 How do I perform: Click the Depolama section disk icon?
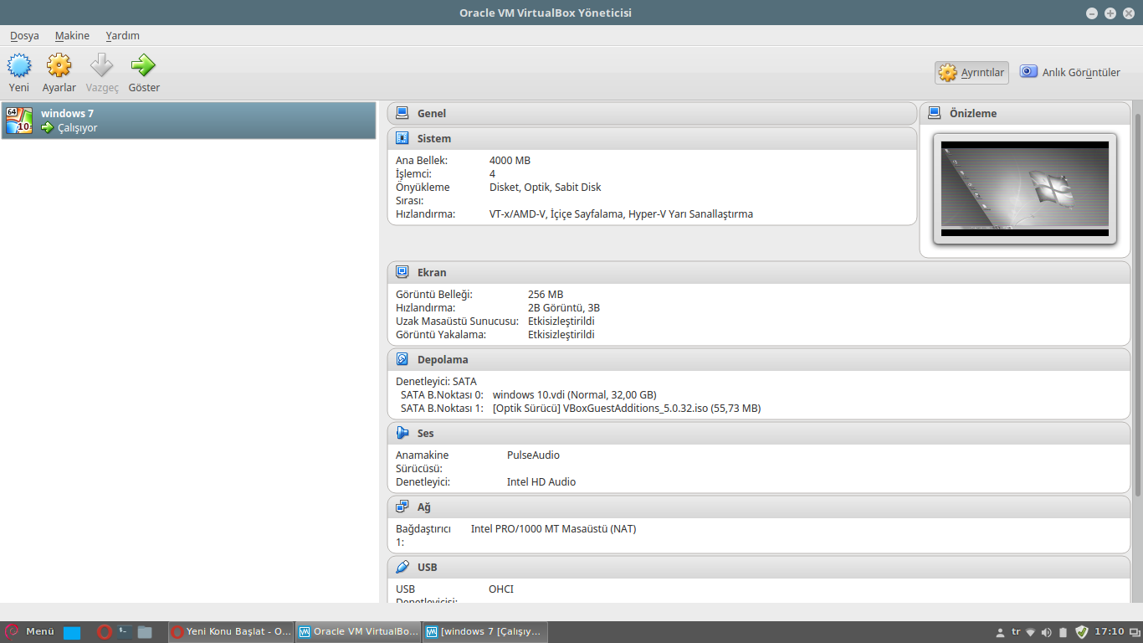(x=402, y=359)
